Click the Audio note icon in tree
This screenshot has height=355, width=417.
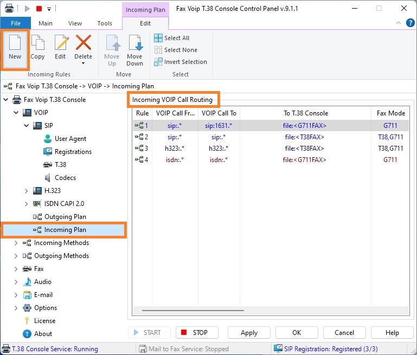click(27, 282)
